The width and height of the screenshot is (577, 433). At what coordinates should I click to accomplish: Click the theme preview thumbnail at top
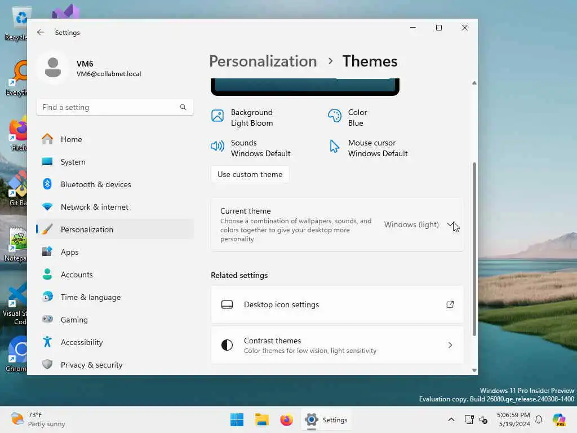(305, 87)
